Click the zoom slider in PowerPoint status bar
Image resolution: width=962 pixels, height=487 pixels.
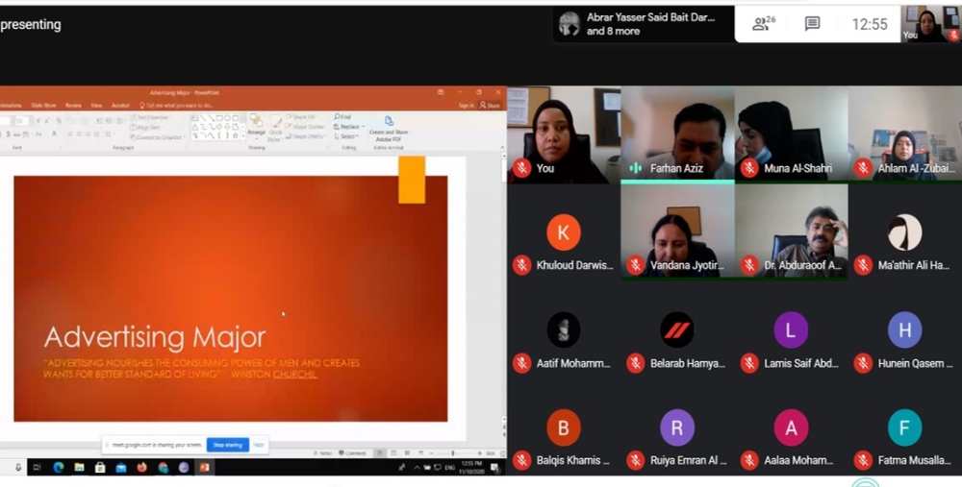452,452
